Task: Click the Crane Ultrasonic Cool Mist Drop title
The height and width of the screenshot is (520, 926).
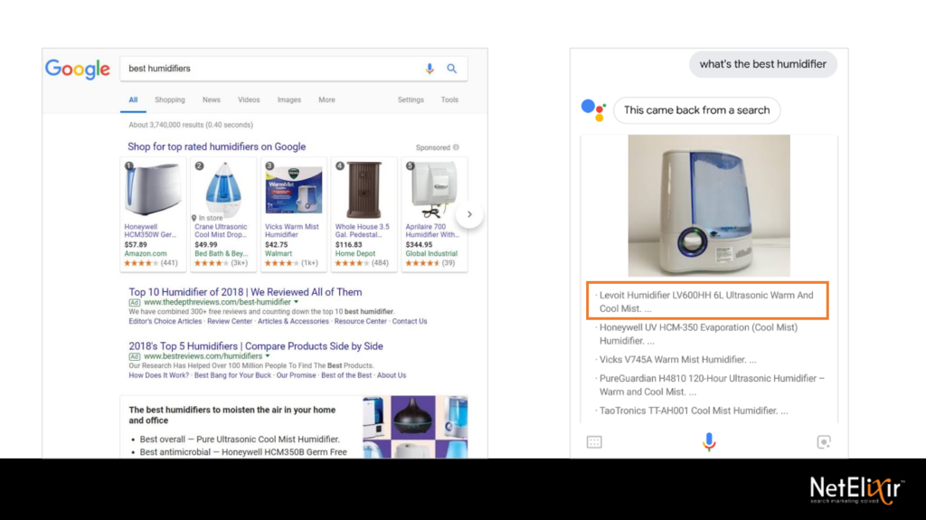Action: pyautogui.click(x=221, y=231)
